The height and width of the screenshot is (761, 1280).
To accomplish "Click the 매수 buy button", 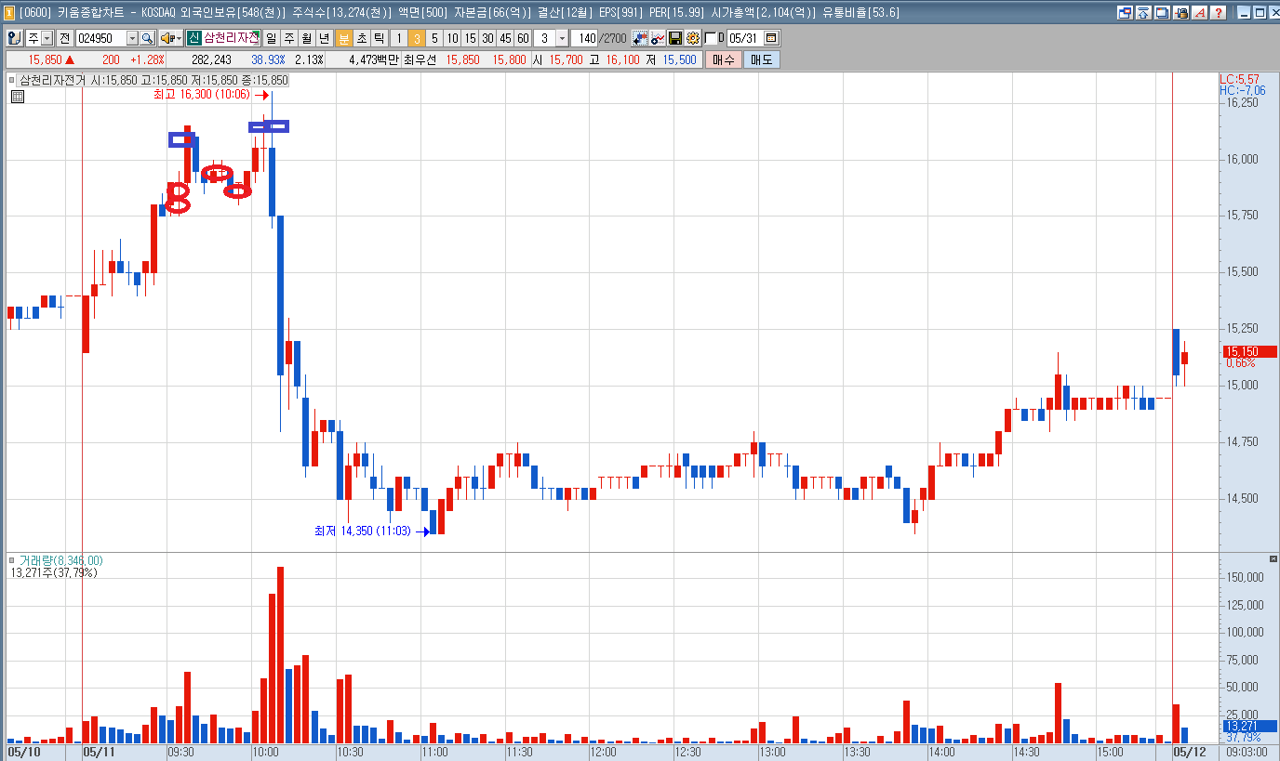I will [x=724, y=59].
